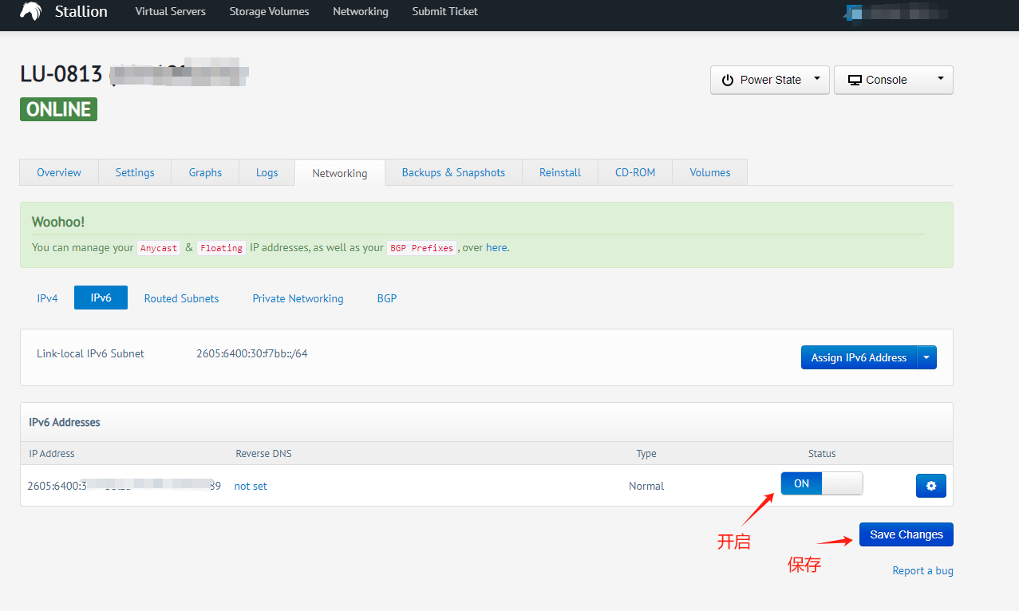The image size is (1019, 611).
Task: Click the gear icon for the IPv6 address
Action: (930, 486)
